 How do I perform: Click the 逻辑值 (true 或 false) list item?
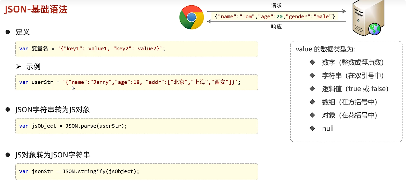(x=355, y=89)
